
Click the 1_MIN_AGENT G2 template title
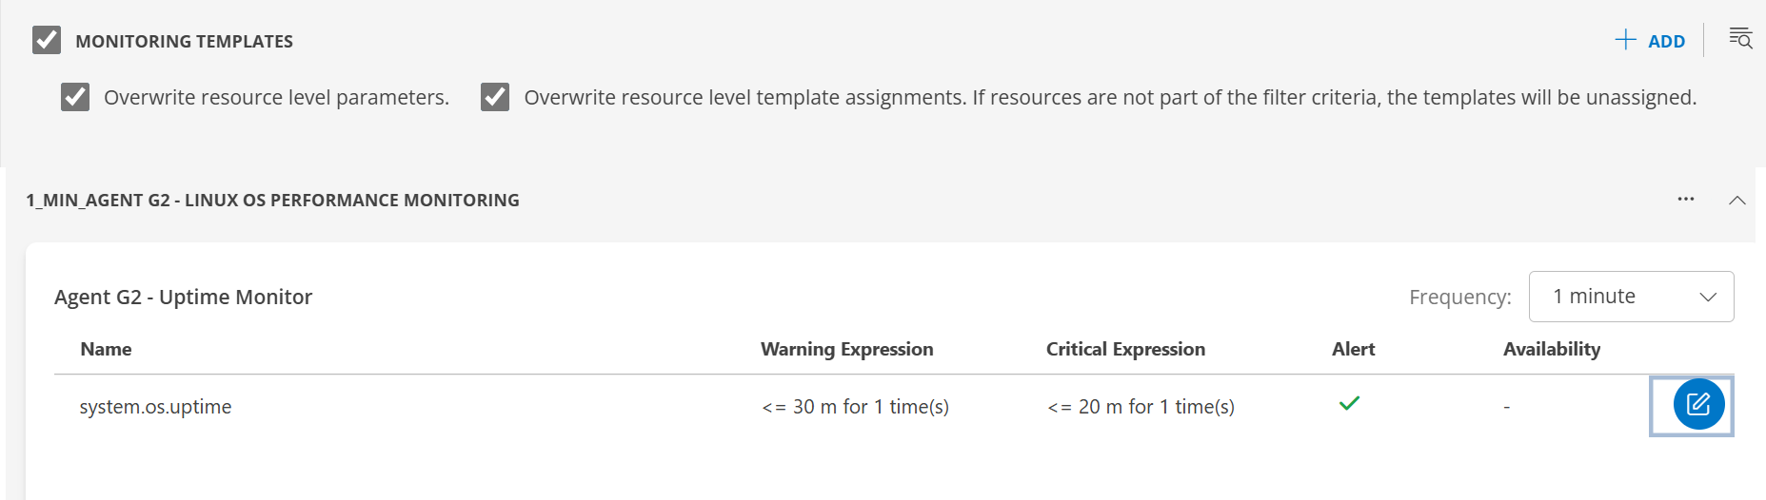[272, 201]
